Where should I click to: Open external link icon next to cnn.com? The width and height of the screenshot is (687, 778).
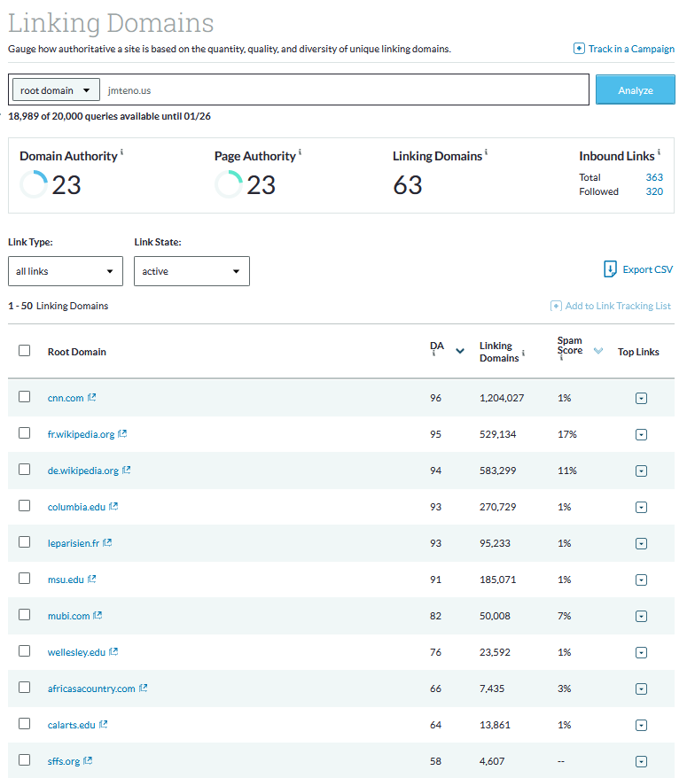(92, 398)
